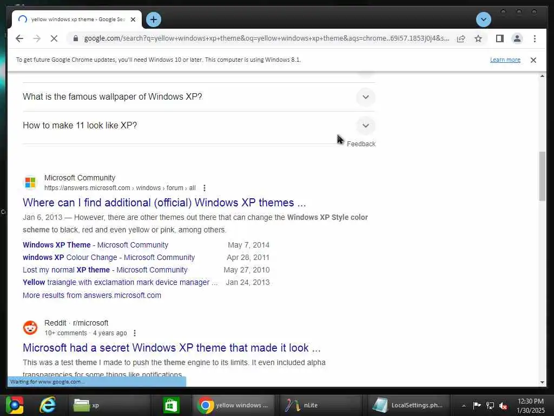Open the side panel

pos(499,38)
